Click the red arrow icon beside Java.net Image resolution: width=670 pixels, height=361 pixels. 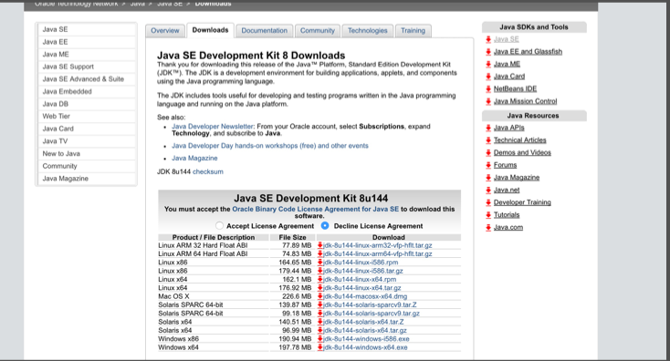[x=488, y=191]
